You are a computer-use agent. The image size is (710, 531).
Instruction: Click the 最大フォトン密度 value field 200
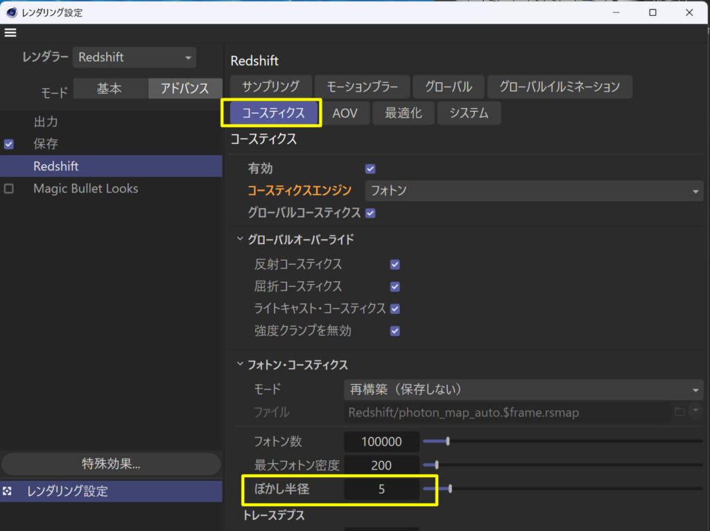[382, 465]
